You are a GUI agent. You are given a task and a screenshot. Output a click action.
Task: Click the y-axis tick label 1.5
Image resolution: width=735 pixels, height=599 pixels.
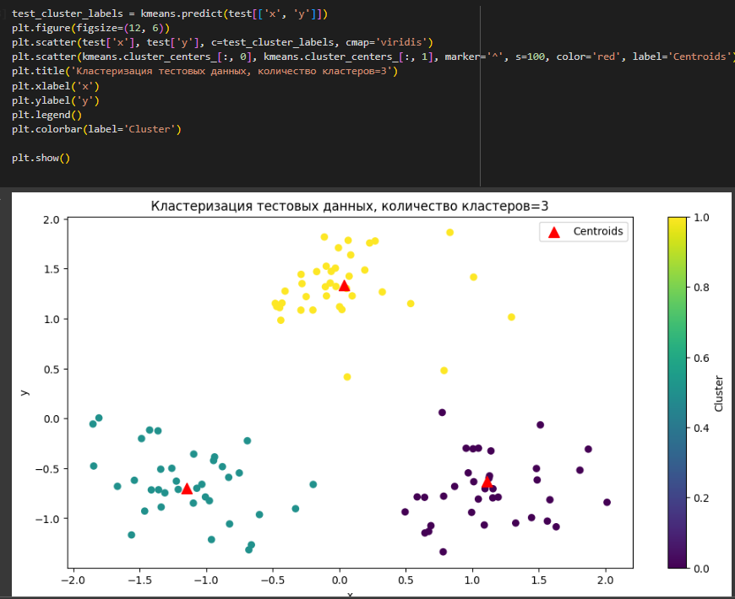coord(52,269)
